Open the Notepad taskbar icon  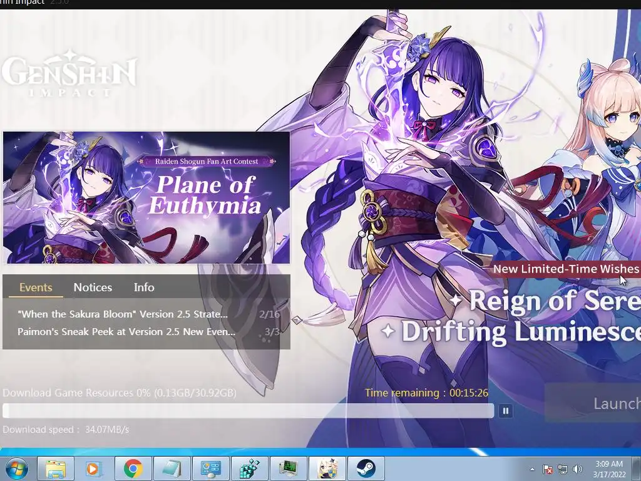coord(172,468)
